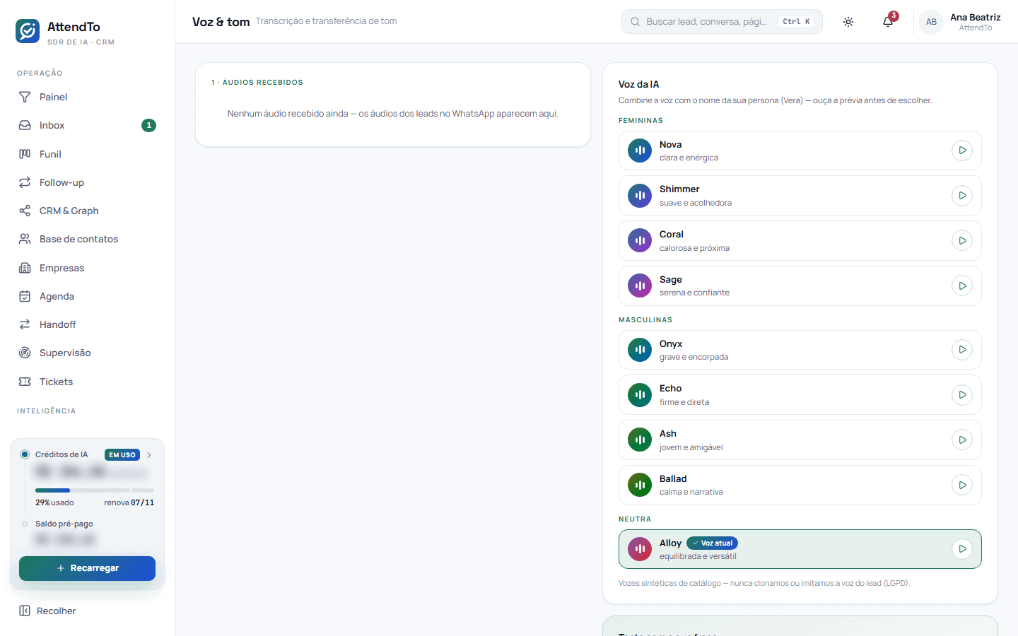This screenshot has height=636, width=1018.
Task: Preview the Coral voice sample
Action: coord(962,241)
